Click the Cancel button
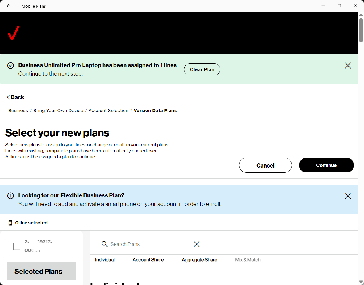 (265, 165)
